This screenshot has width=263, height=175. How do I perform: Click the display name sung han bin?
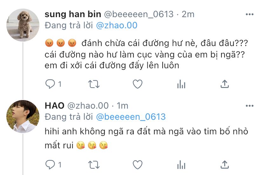pos(73,14)
